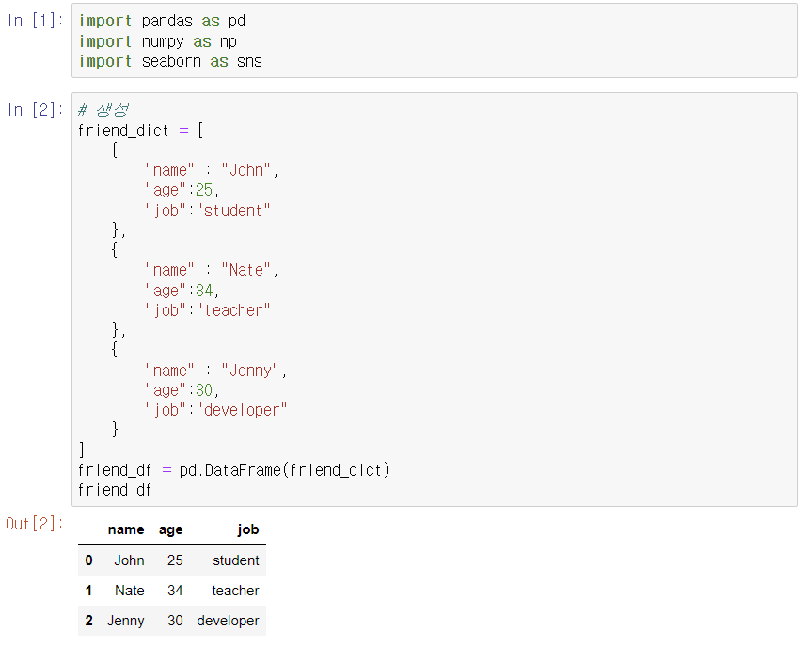The image size is (806, 647).
Task: Click the "job":"developer" code line
Action: tap(216, 410)
